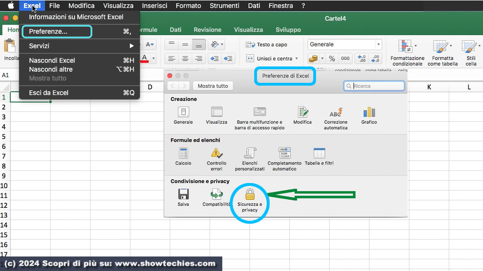Screen dimensions: 483x271
Task: Open Visualizza preferences icon
Action: tap(217, 115)
